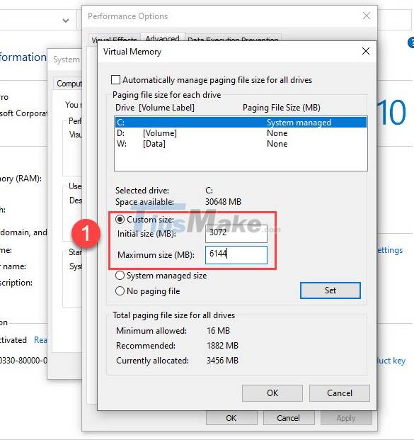Open the Advanced tab in Performance Options
Image resolution: width=414 pixels, height=440 pixels.
(162, 38)
